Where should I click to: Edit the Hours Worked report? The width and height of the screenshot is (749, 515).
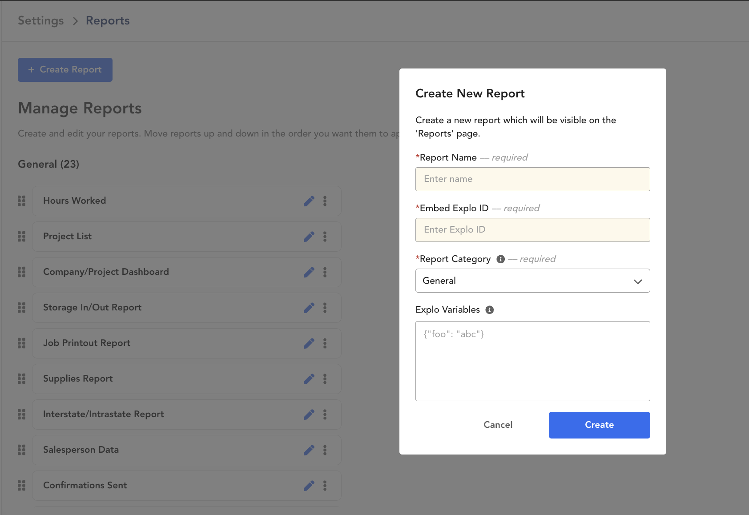click(x=309, y=201)
